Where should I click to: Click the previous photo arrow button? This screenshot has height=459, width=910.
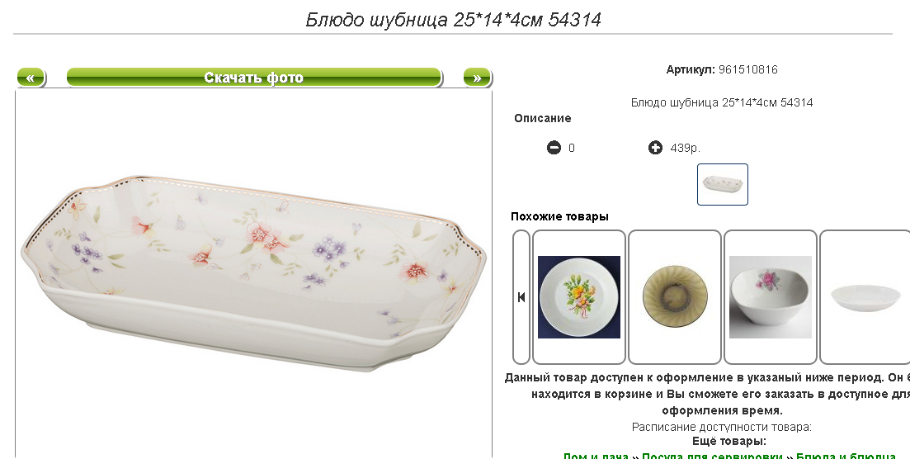point(31,78)
